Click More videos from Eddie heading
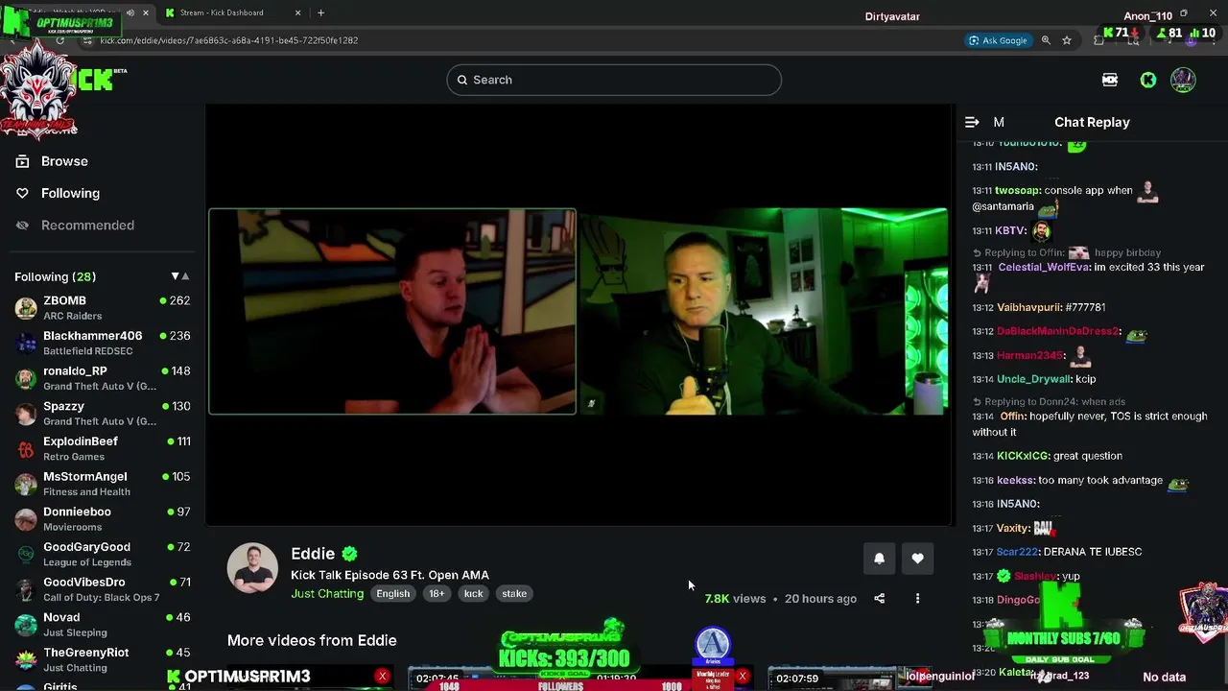 pyautogui.click(x=312, y=640)
